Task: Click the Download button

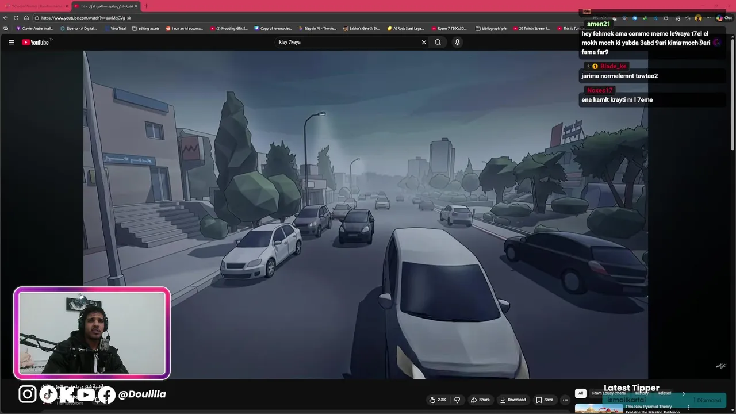Action: point(513,400)
